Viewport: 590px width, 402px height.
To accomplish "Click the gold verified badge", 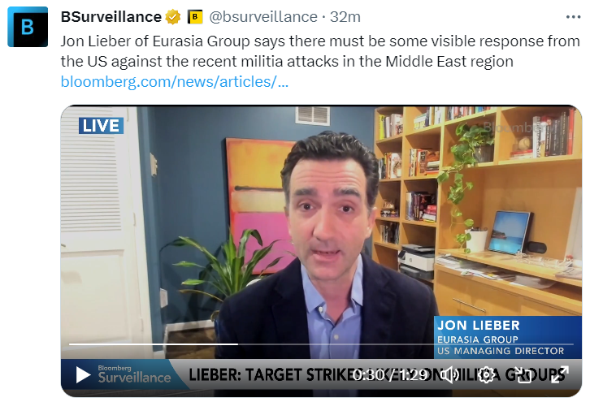I will (173, 17).
